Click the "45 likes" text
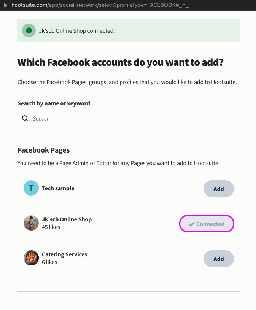The image size is (256, 310). pyautogui.click(x=51, y=227)
